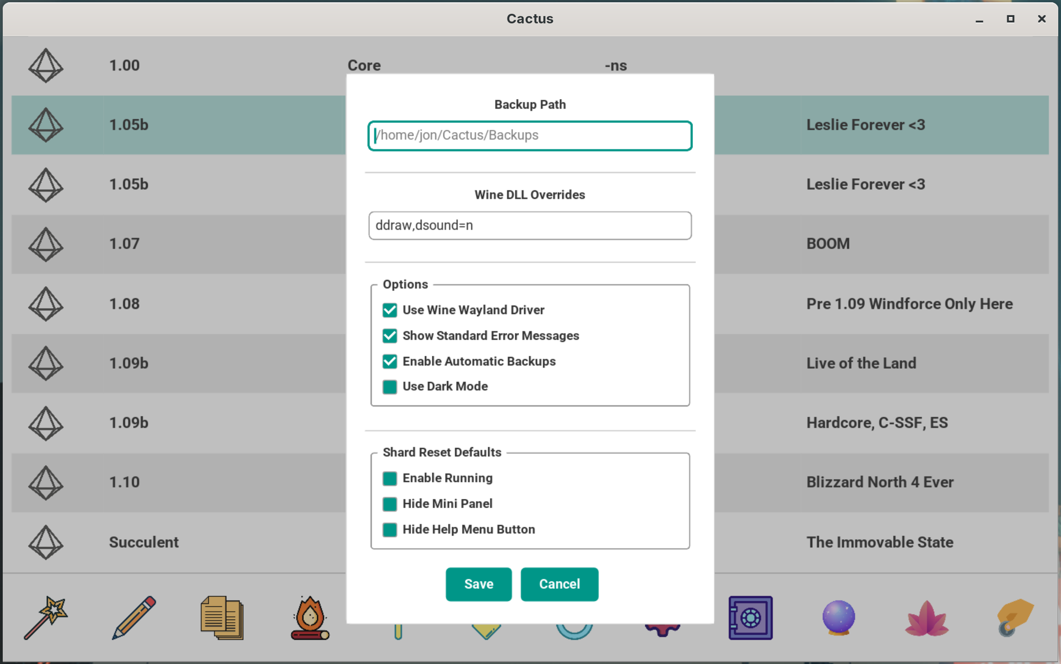This screenshot has width=1061, height=664.
Task: Click diamond icon beside Hardcore, C-SSF, ES row
Action: (x=45, y=423)
